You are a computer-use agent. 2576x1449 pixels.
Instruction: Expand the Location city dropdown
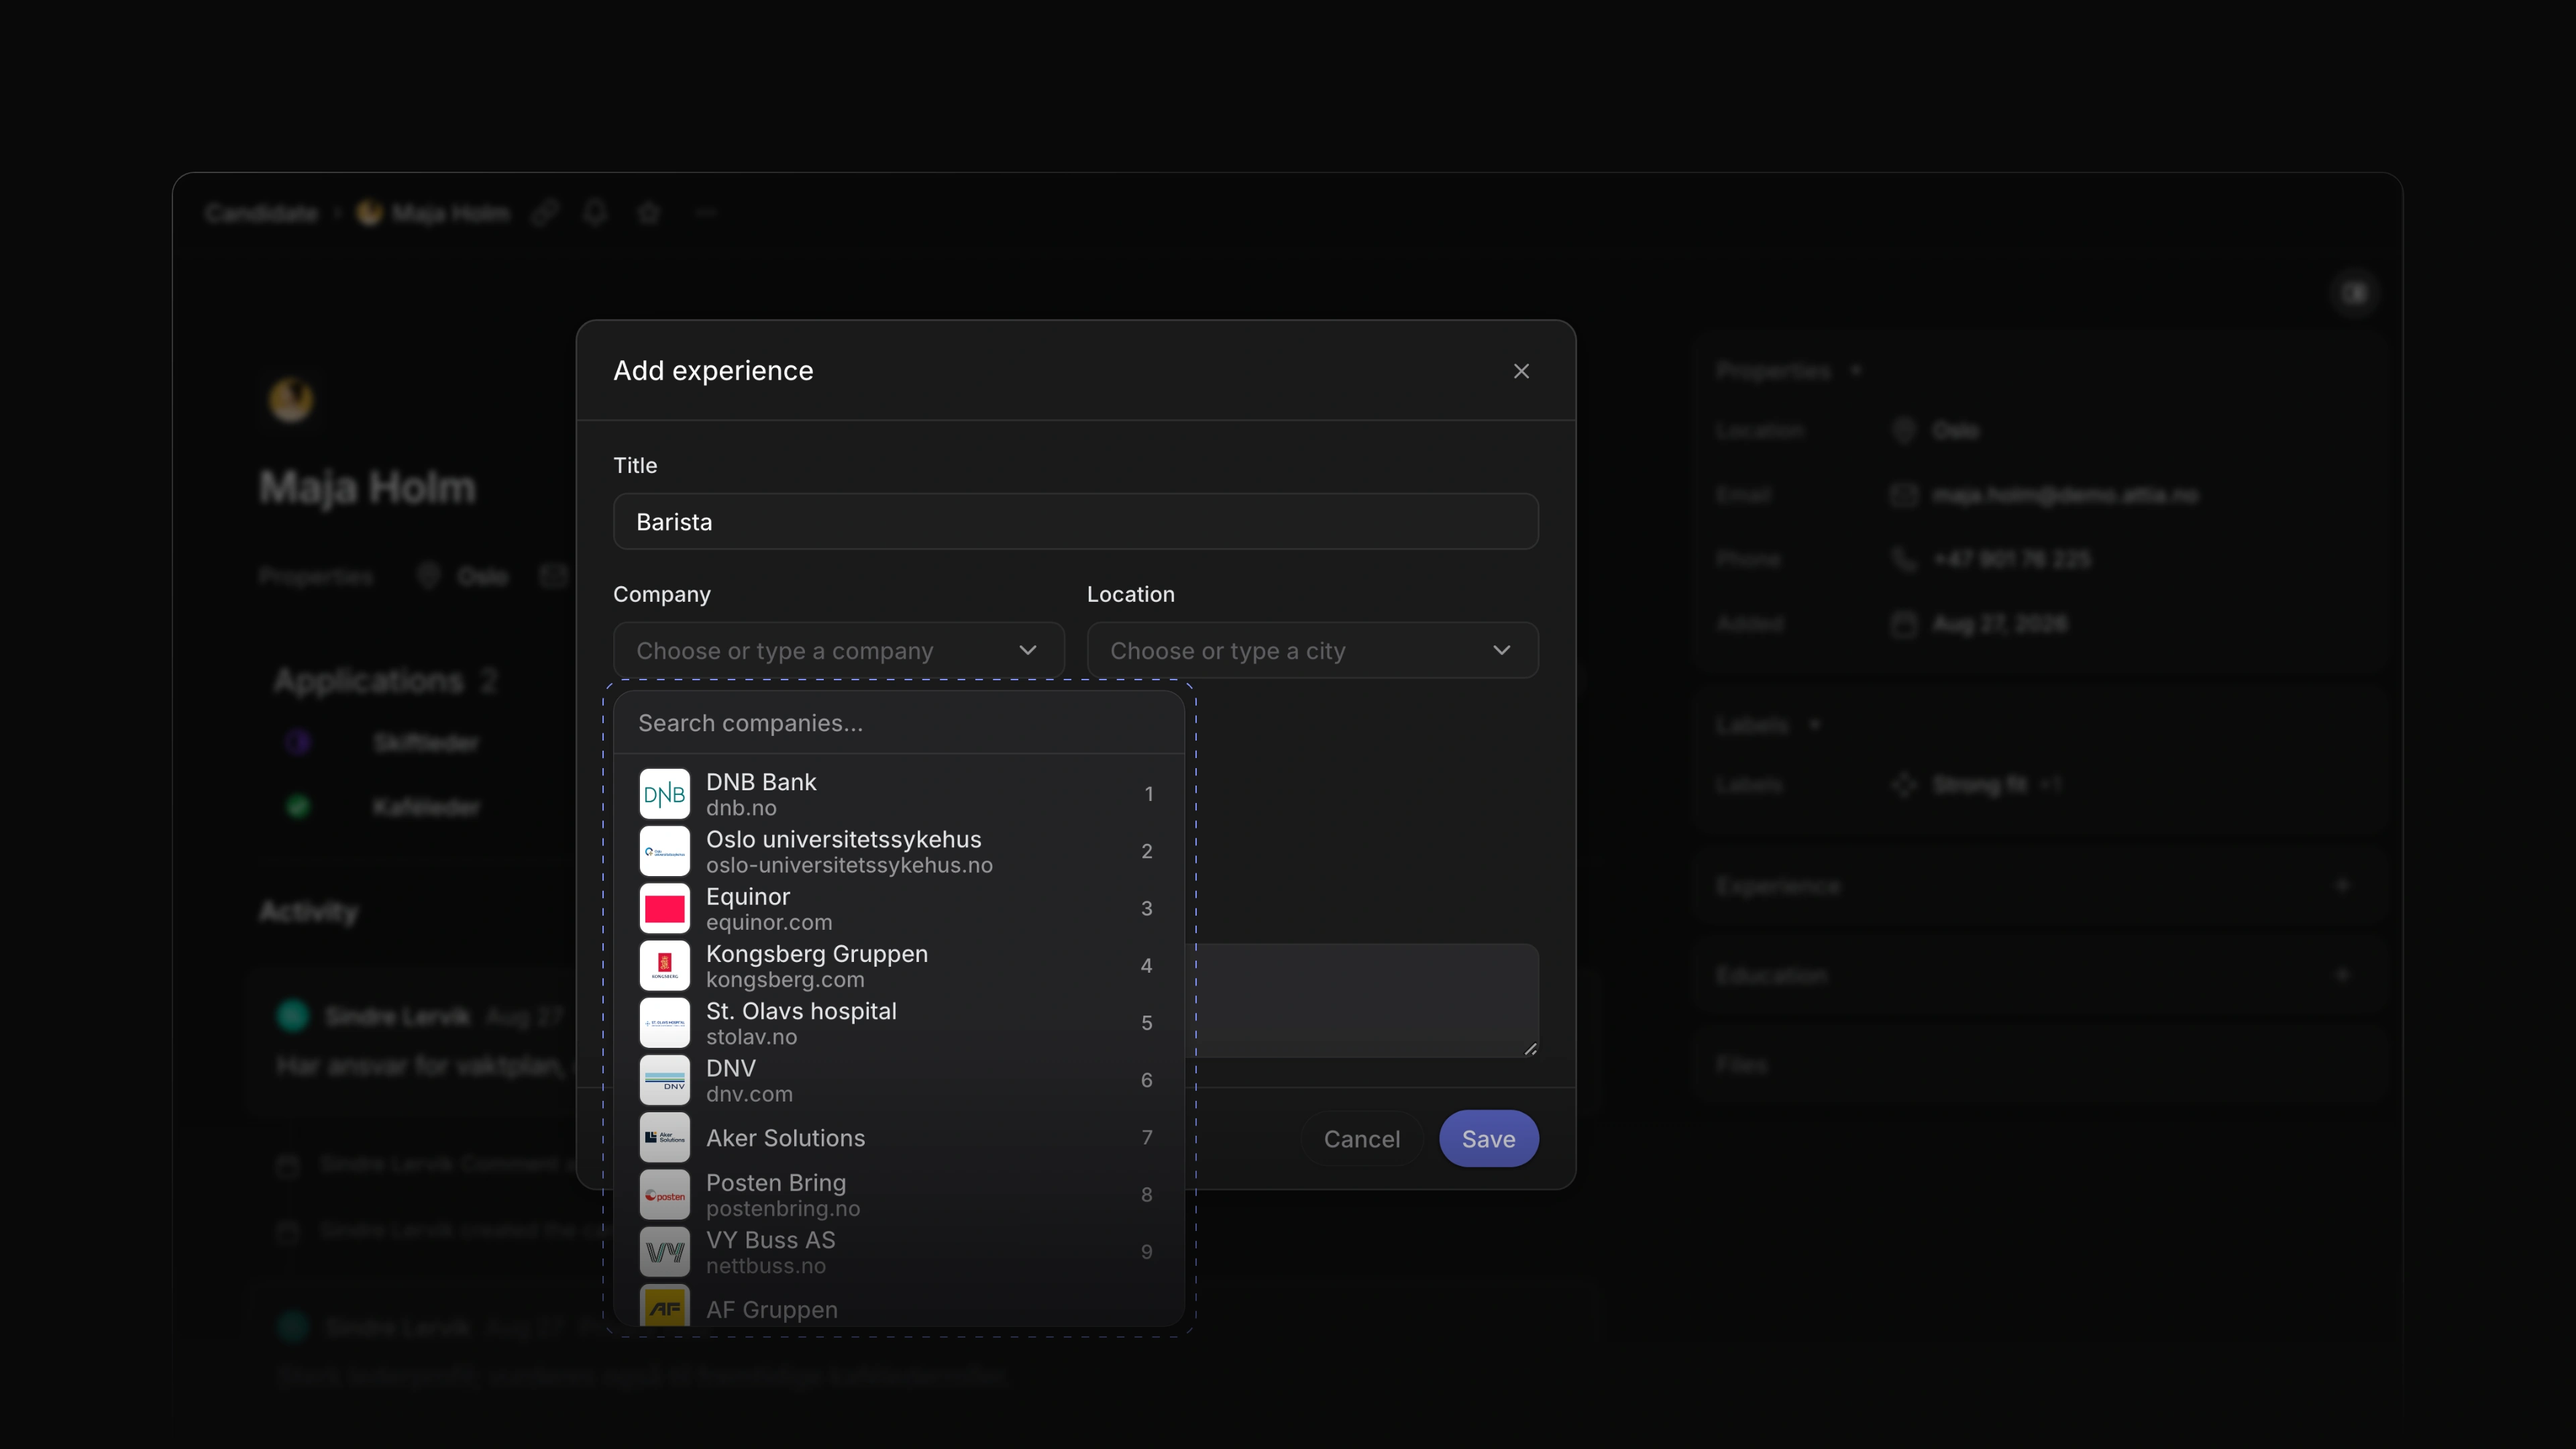(x=1312, y=650)
